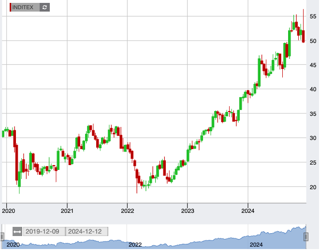The width and height of the screenshot is (320, 251).
Task: Click the 40 price axis label
Action: click(313, 89)
